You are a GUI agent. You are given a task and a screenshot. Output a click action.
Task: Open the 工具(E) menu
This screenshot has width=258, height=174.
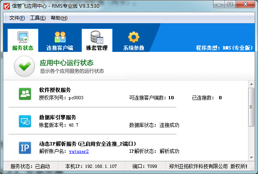coord(38,18)
